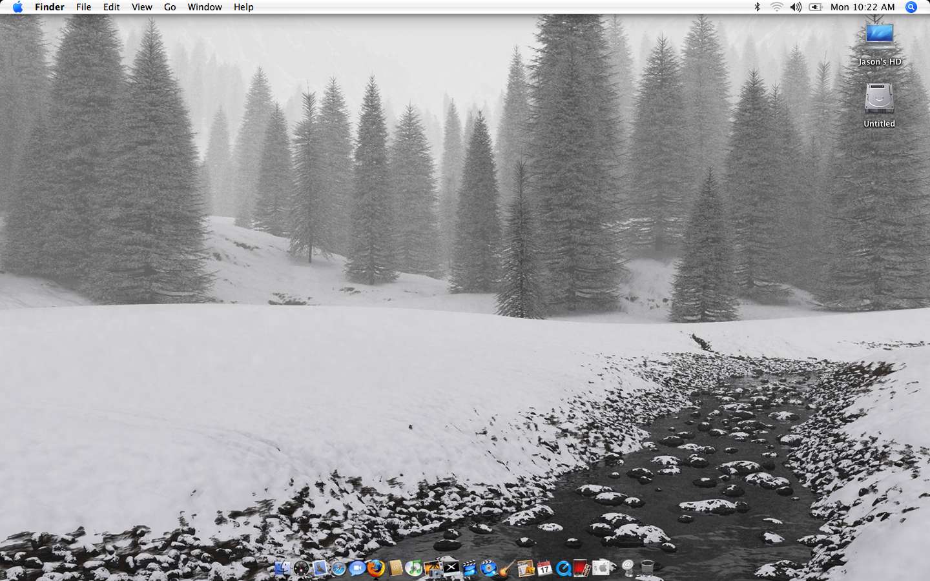Launch Mail from the Dock

[320, 568]
